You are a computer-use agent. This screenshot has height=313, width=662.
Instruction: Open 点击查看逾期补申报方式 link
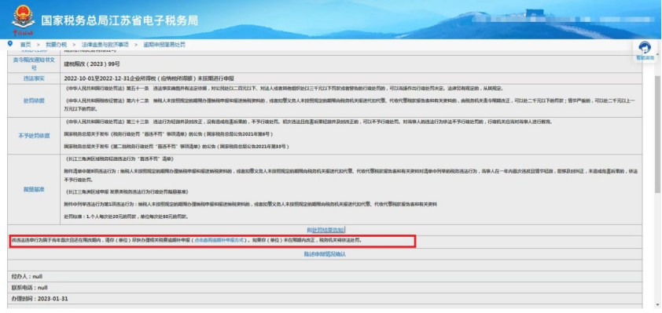(219, 240)
